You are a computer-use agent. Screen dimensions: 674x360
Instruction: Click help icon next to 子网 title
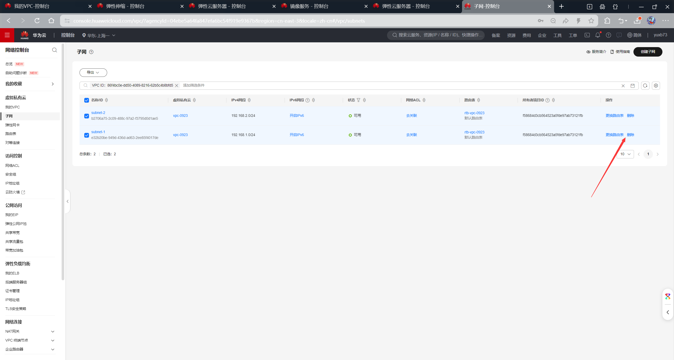click(x=91, y=52)
